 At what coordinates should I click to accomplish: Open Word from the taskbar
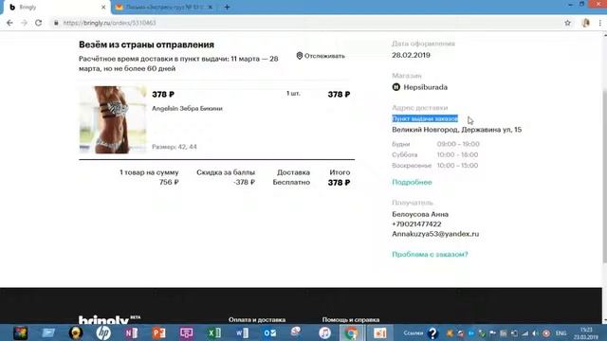(x=242, y=332)
